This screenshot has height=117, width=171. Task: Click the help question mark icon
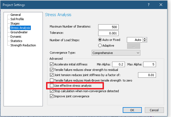(149, 5)
